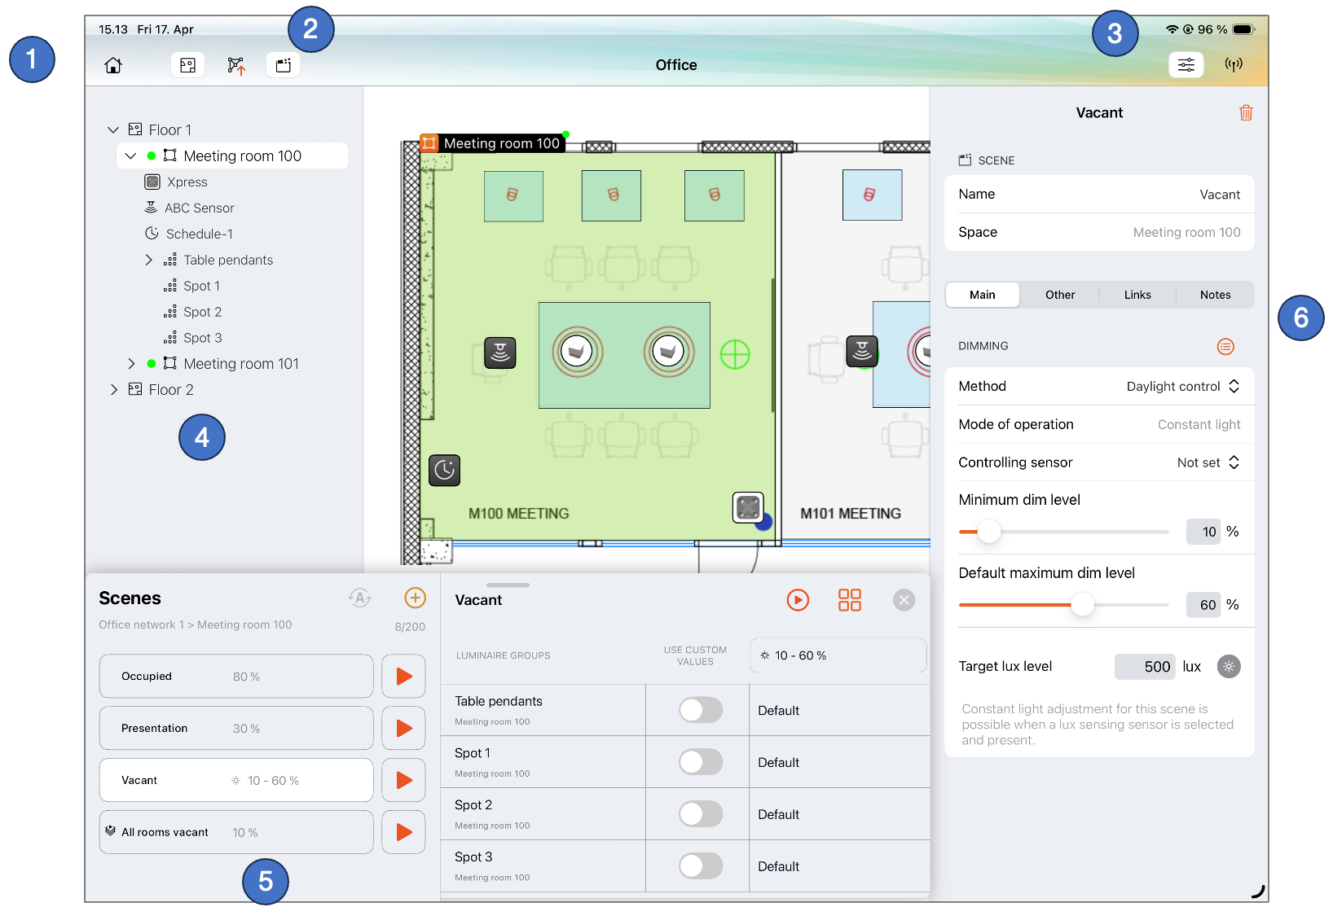Image resolution: width=1333 pixels, height=907 pixels.
Task: Adjust the Minimum dim level slider
Action: (x=988, y=532)
